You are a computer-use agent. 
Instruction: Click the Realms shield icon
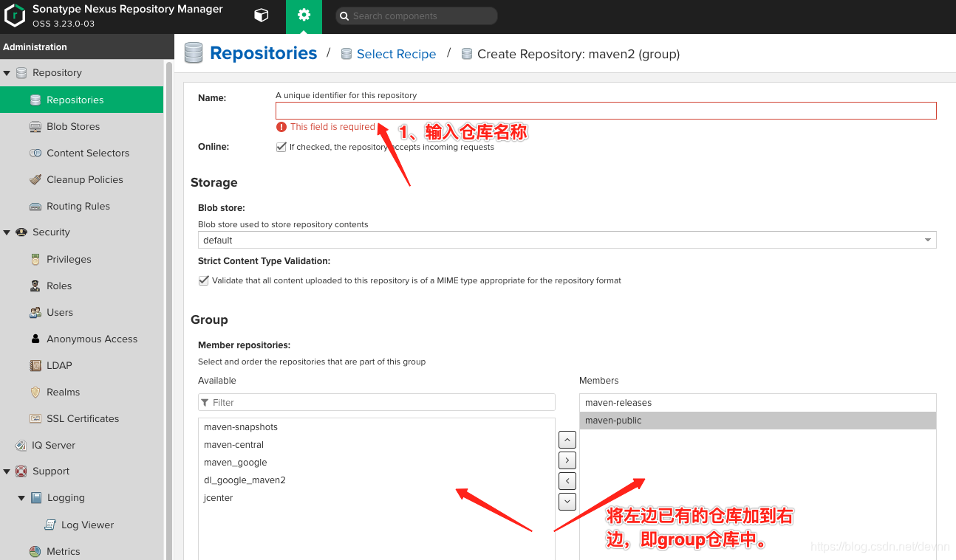tap(35, 393)
